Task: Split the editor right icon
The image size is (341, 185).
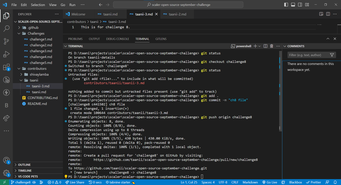Action: (328, 14)
